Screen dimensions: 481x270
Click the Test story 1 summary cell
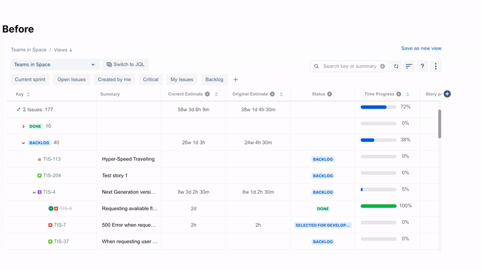(x=115, y=175)
